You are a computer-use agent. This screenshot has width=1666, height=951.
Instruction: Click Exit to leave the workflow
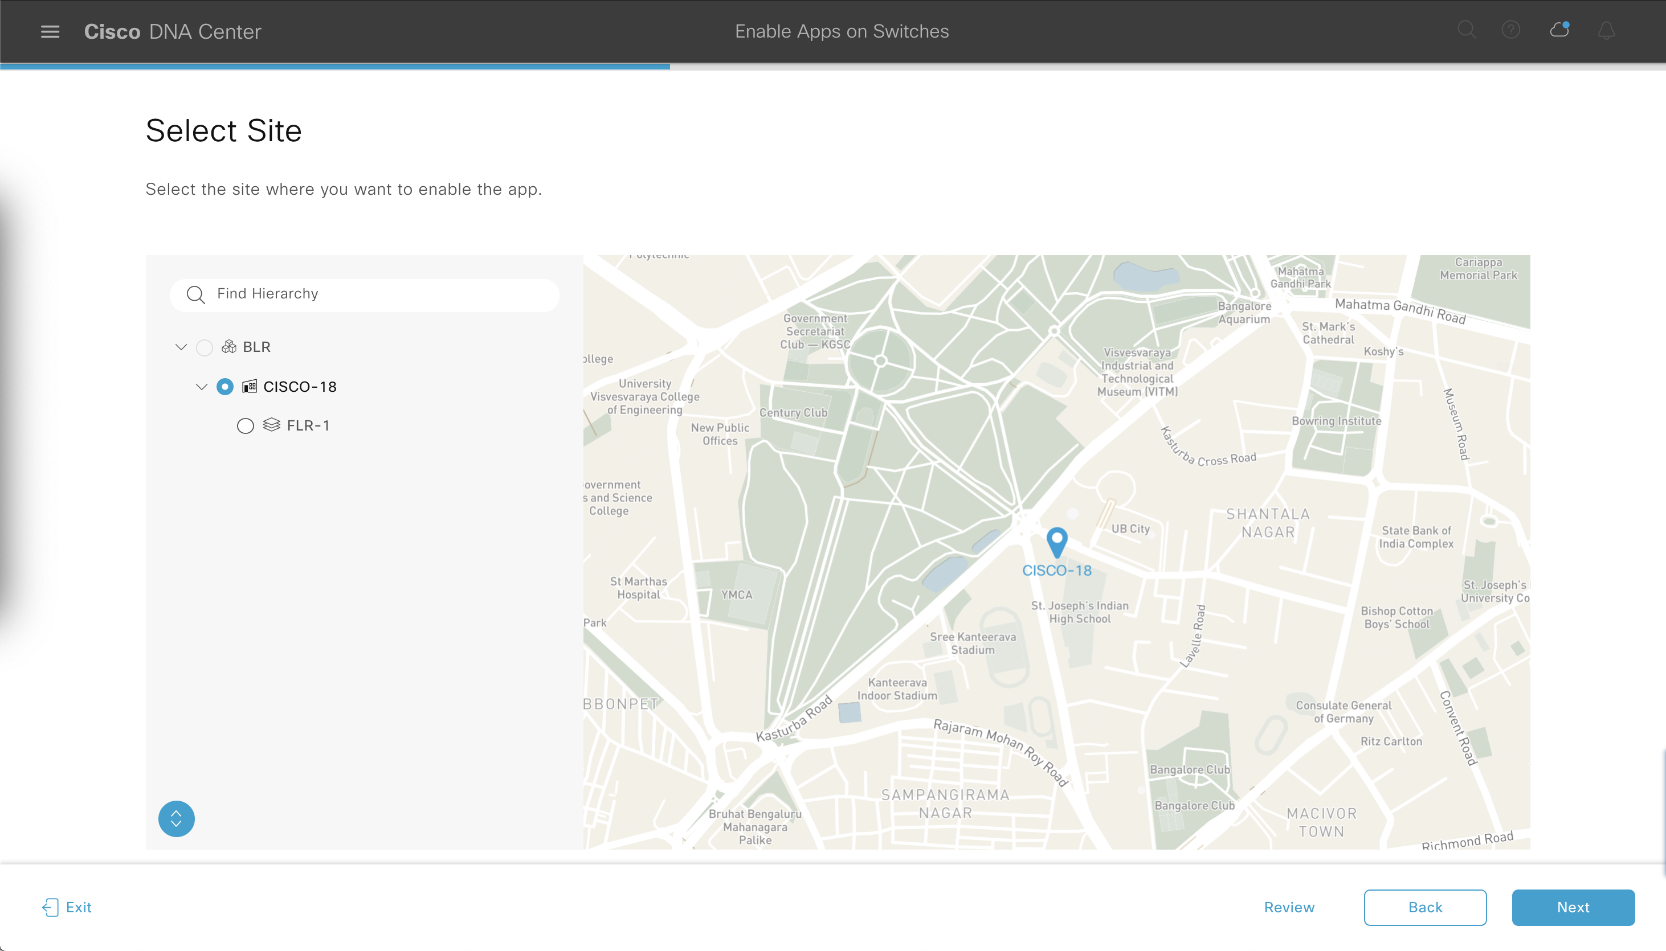(67, 907)
